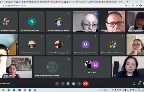Image resolution: width=144 pixels, height=92 pixels.
Task: Click the muted mic icon on Вікторія Новак's tile
Action: [x=42, y=14]
